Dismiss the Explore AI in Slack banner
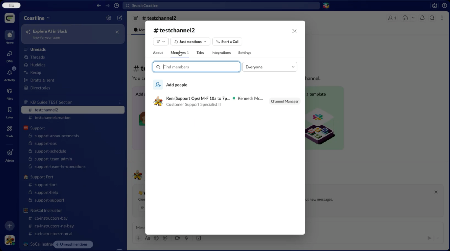This screenshot has height=251, width=450. (117, 32)
